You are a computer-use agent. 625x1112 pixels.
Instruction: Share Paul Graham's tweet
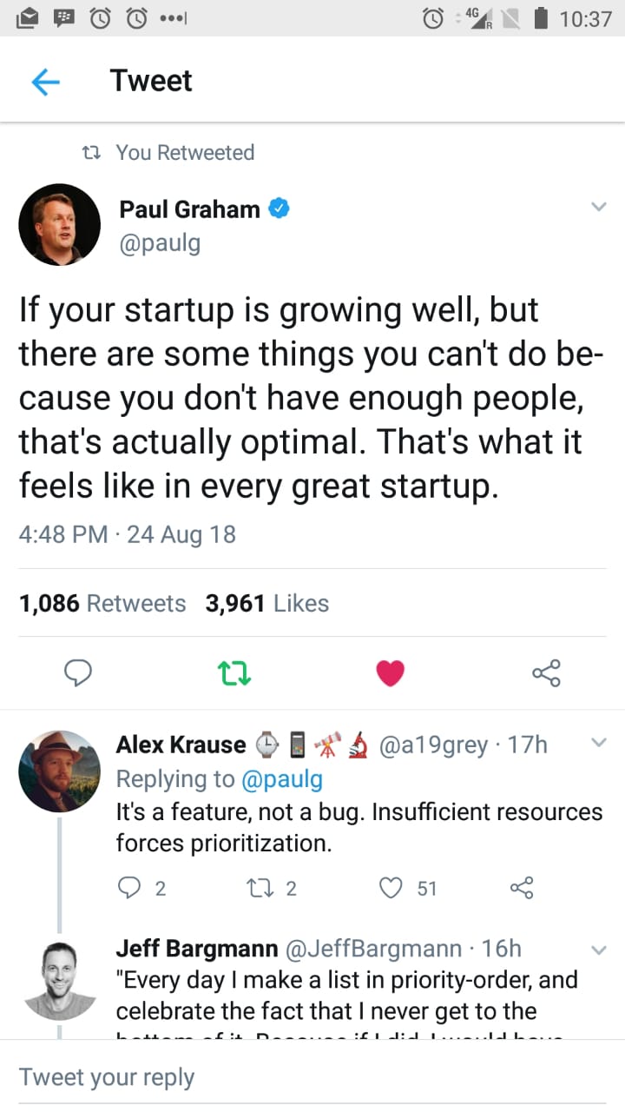pyautogui.click(x=546, y=672)
